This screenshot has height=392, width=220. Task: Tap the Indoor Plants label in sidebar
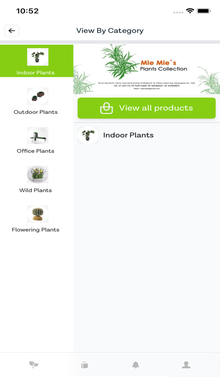point(36,72)
